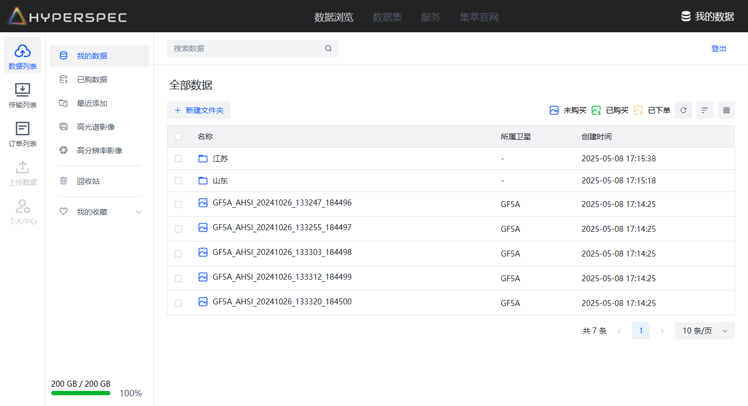748x406 pixels.
Task: Open the 10 条/页 page size dropdown
Action: (704, 331)
